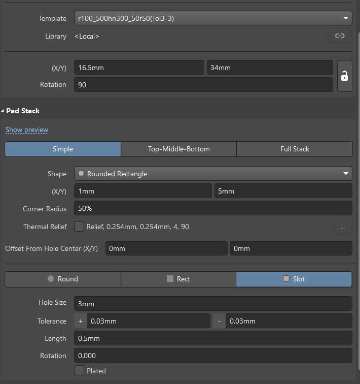This screenshot has height=384, width=360.
Task: Open thermal relief ellipsis settings button
Action: point(342,227)
